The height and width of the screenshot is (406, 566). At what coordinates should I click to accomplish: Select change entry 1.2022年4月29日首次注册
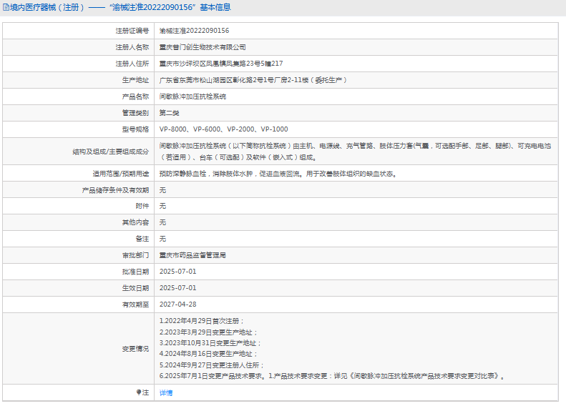click(202, 321)
